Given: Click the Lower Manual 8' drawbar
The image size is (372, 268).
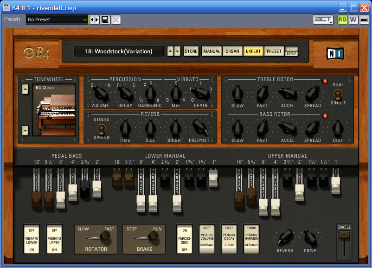Looking at the screenshot, I should [x=141, y=204].
